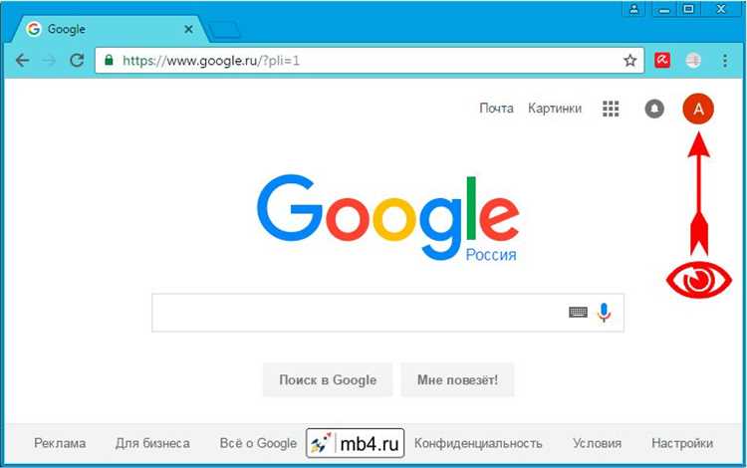Open Настройки in the footer
This screenshot has width=747, height=468.
[x=682, y=443]
